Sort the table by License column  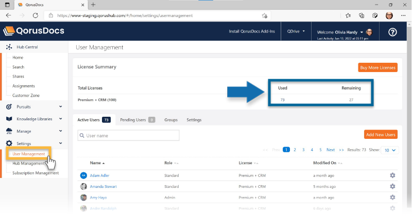pos(248,163)
